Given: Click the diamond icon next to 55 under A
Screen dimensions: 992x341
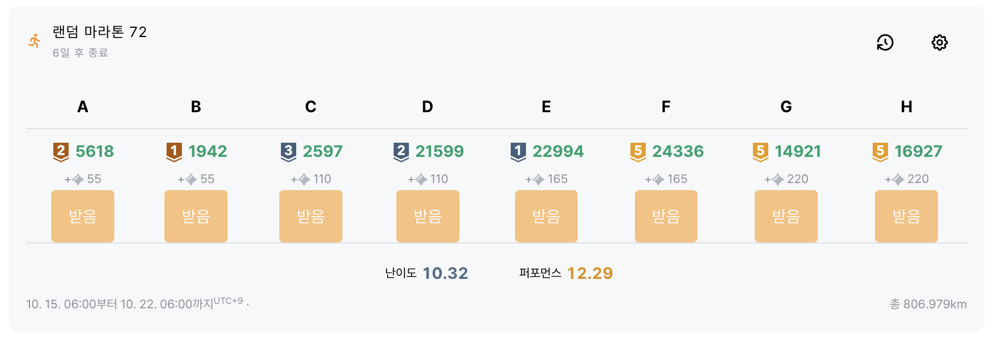Looking at the screenshot, I should (x=78, y=179).
